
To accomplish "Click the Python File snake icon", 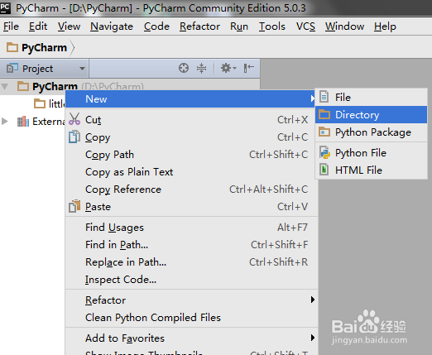I will (x=324, y=152).
